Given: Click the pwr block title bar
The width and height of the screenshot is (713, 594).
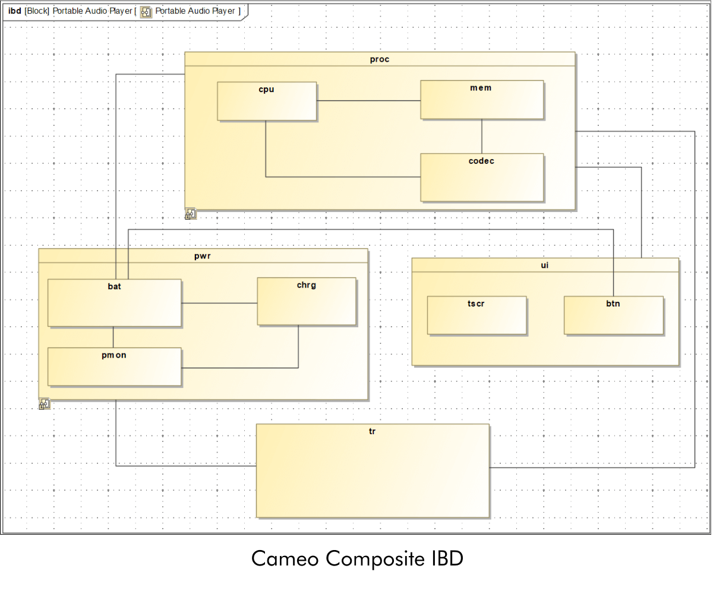Looking at the screenshot, I should pos(203,255).
